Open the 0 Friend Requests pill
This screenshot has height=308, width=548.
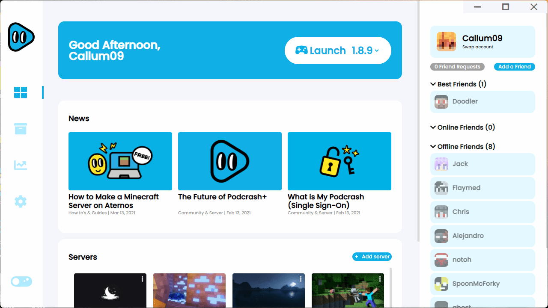point(457,67)
